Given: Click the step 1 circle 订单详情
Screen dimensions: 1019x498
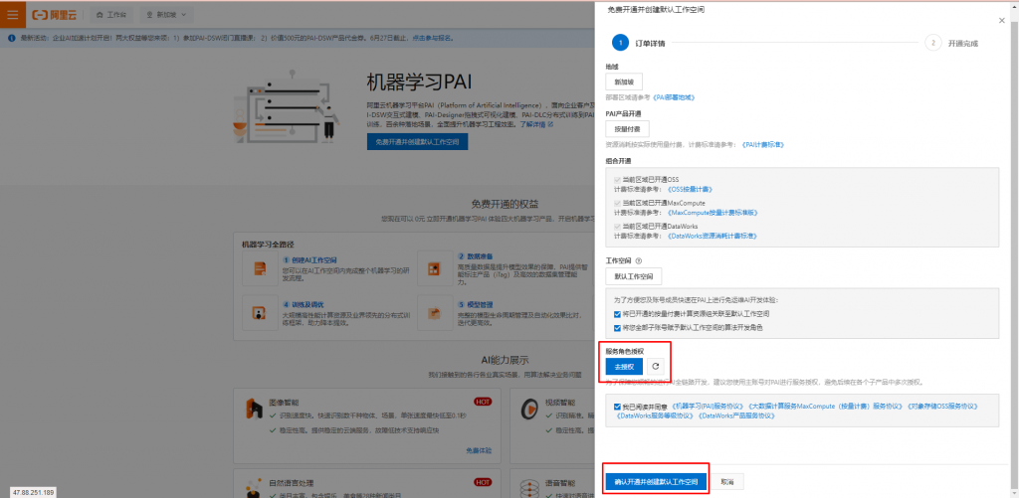Looking at the screenshot, I should [620, 43].
